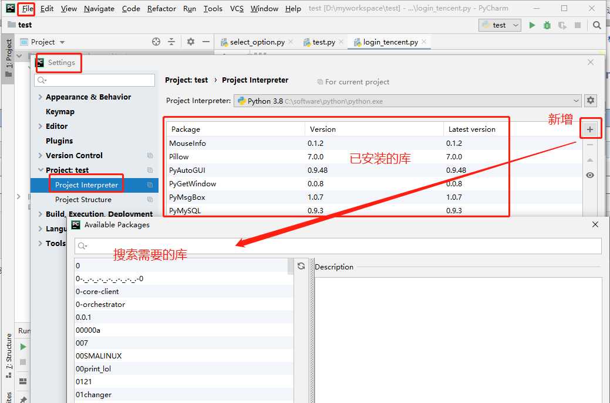Select 007 in available packages list
This screenshot has width=610, height=403.
[184, 343]
